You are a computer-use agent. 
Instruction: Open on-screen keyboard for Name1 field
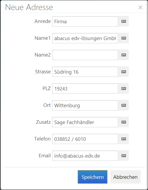coord(124,38)
